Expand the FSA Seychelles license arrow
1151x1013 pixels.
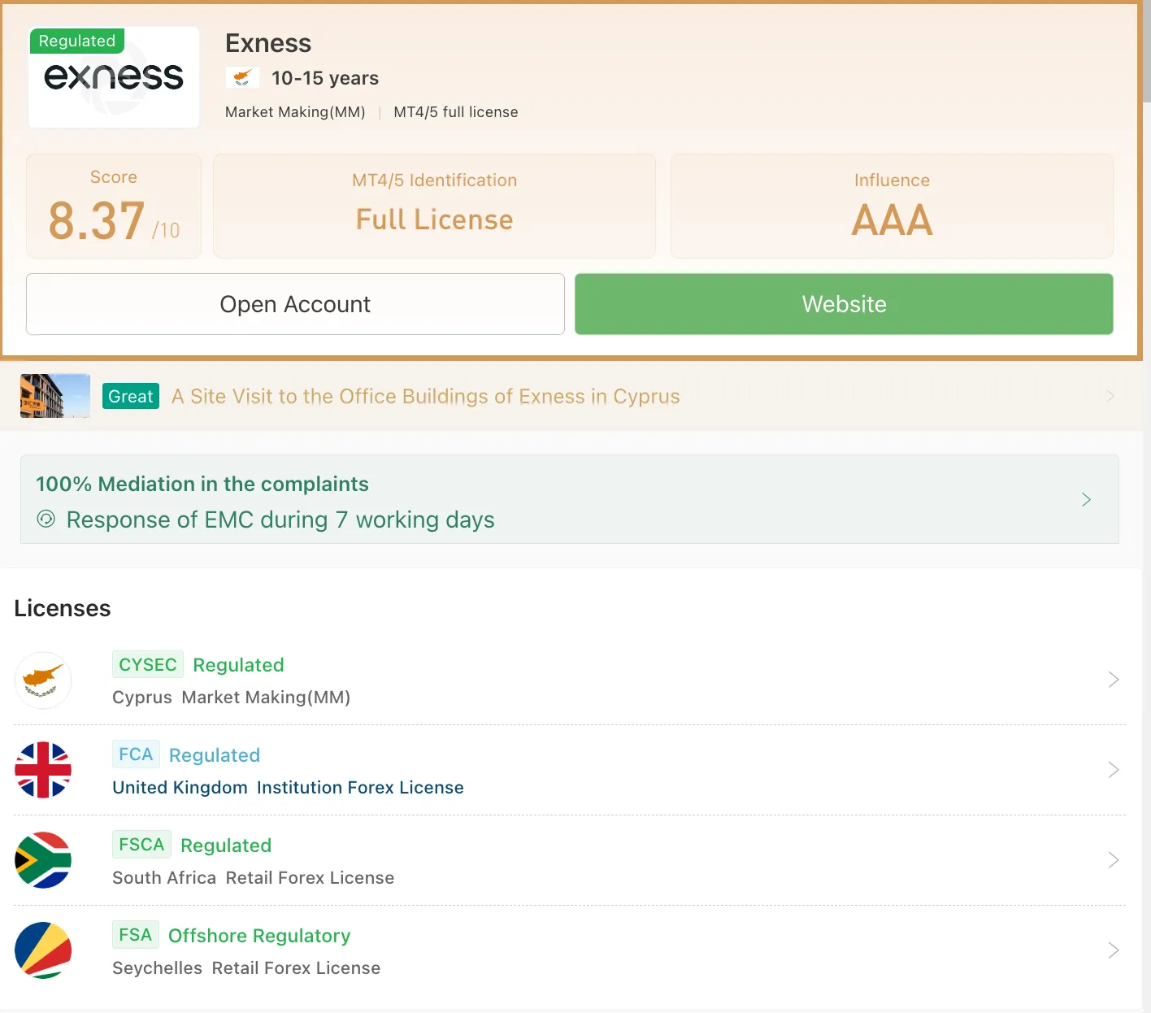point(1114,950)
